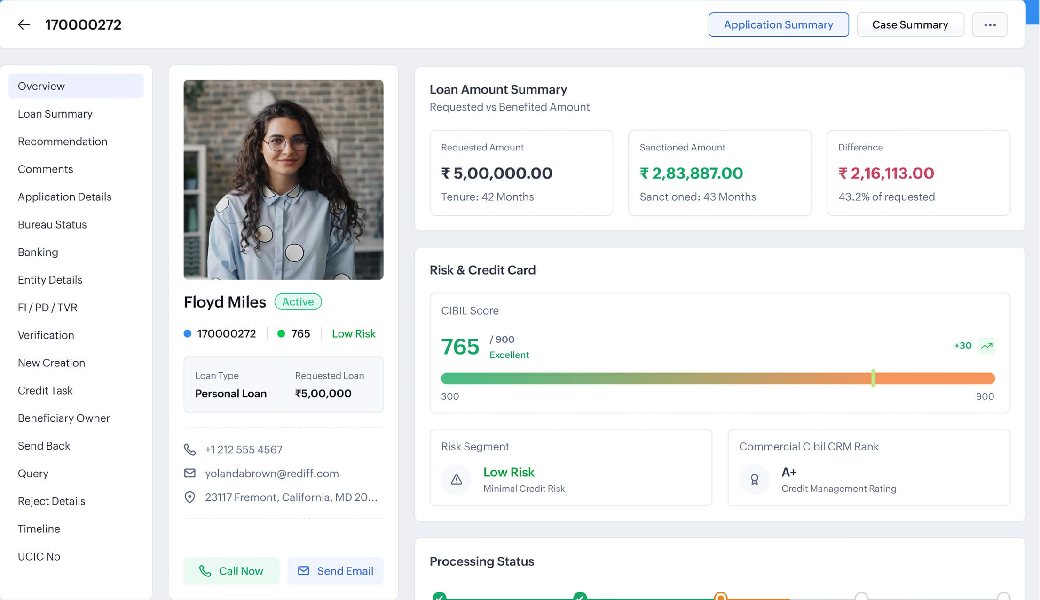Go to Banking section
The width and height of the screenshot is (1040, 600).
pos(76,252)
